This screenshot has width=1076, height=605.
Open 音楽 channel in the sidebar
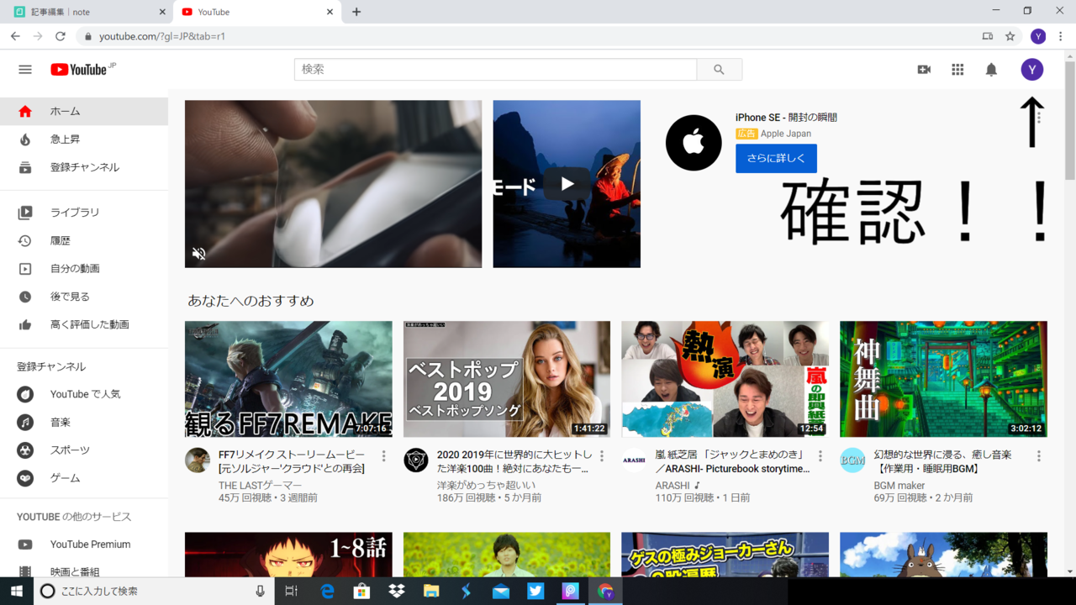tap(84, 422)
